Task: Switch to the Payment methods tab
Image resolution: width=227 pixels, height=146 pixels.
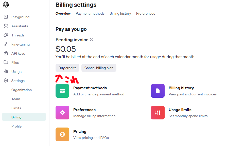Action: pos(90,14)
